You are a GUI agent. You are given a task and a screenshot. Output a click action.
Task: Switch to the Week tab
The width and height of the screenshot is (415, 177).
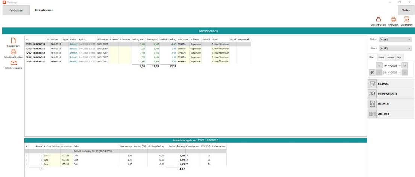tap(381, 57)
